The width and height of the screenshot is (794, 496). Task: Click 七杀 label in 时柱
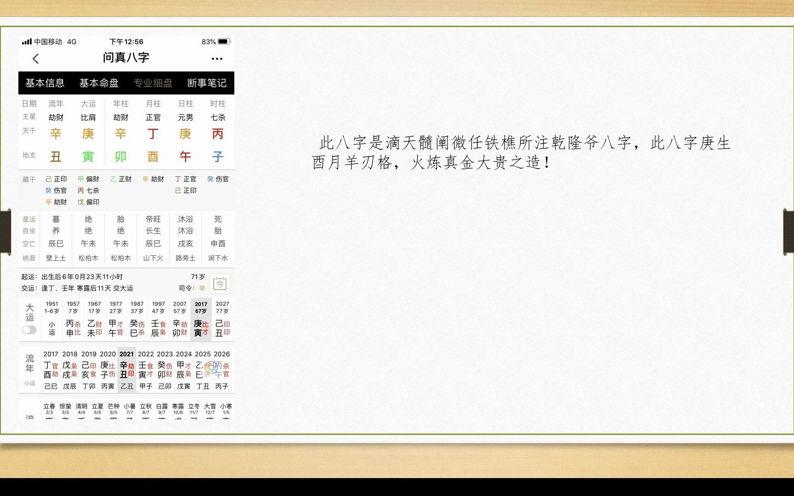[218, 118]
